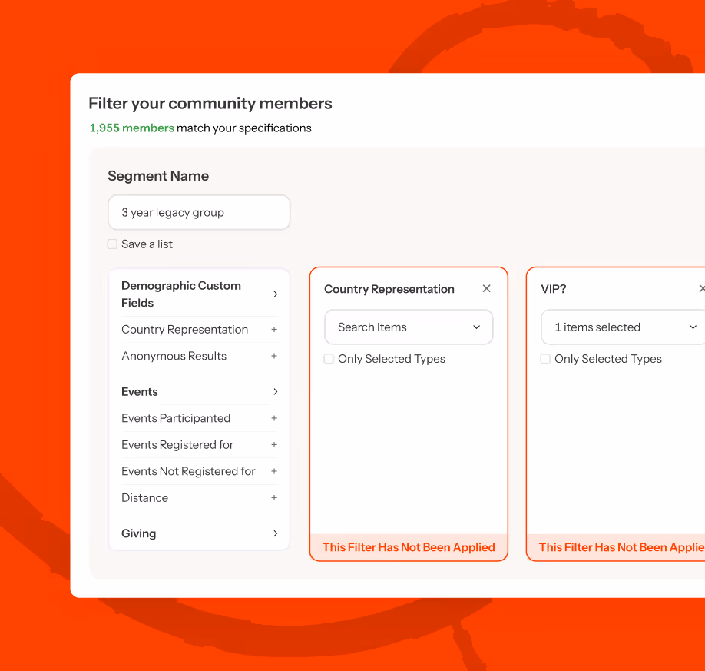The height and width of the screenshot is (671, 705).
Task: Select the Events Not Registered for list item
Action: click(x=199, y=471)
